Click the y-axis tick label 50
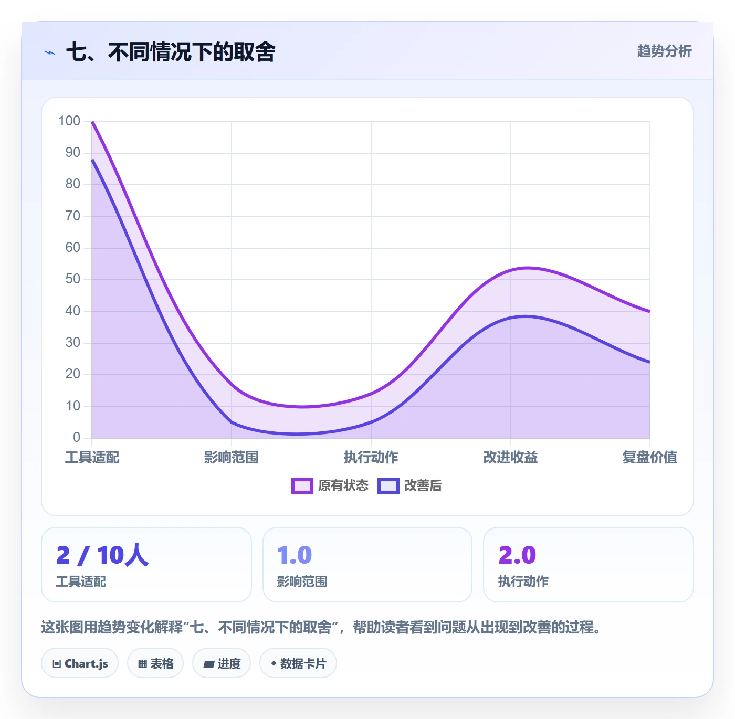 73,279
